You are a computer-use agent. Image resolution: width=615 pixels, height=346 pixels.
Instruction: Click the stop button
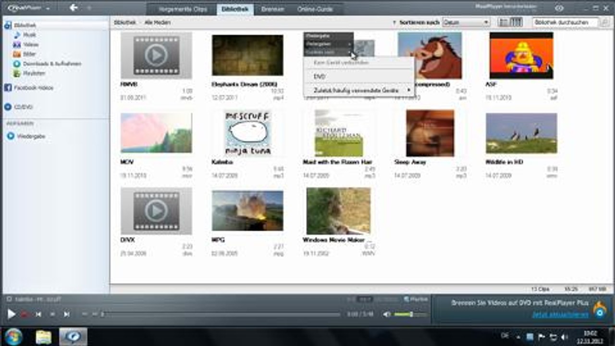click(x=52, y=314)
